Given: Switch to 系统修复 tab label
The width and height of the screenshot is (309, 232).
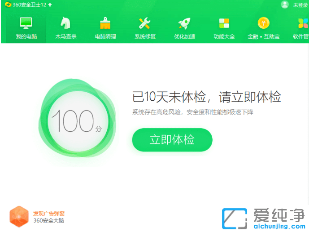Looking at the screenshot, I should point(145,36).
